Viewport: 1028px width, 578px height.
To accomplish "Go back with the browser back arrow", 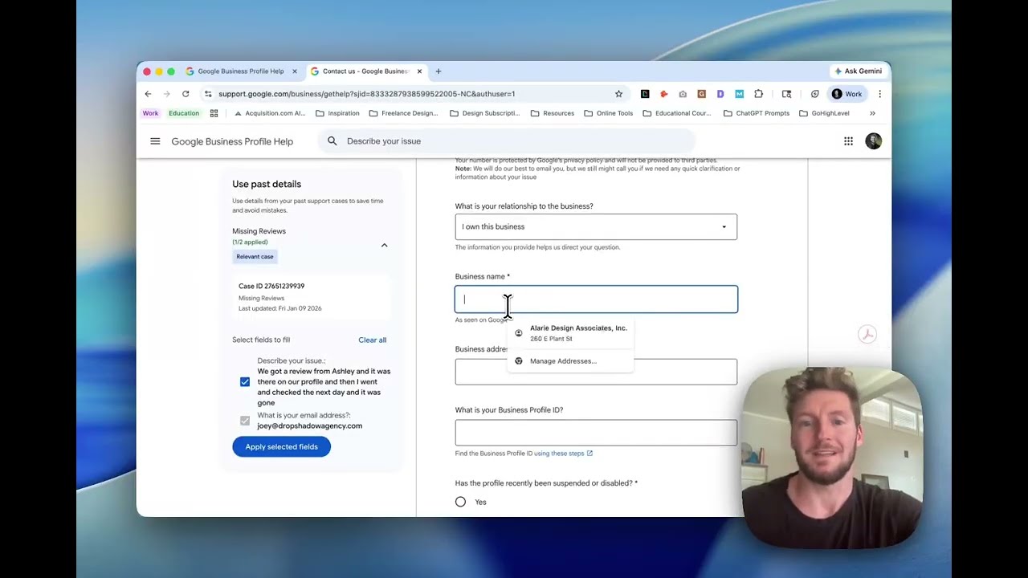I will click(x=148, y=94).
